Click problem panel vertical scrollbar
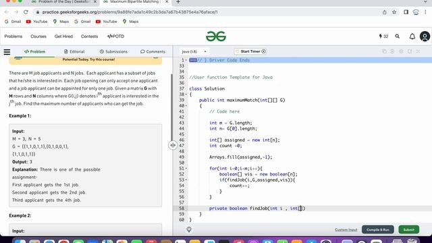The width and height of the screenshot is (432, 243). click(171, 107)
